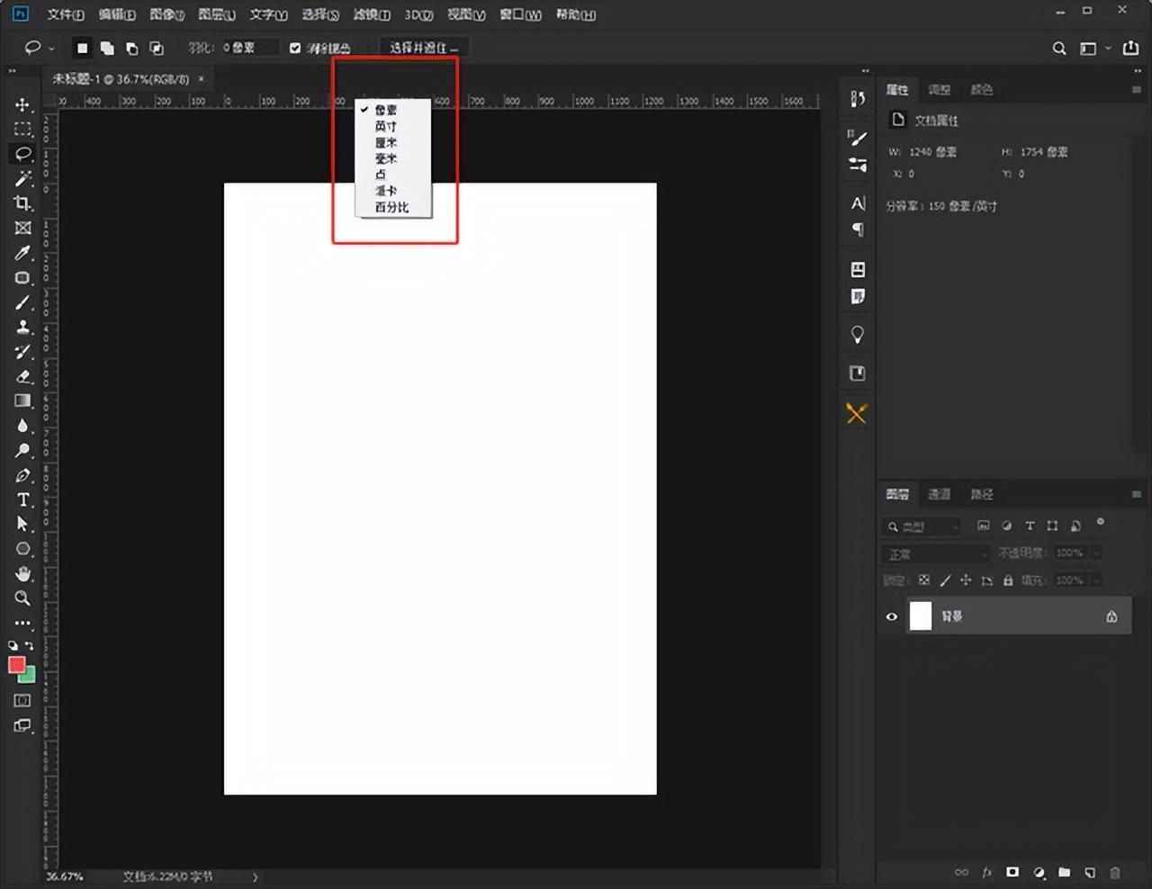This screenshot has width=1152, height=889.
Task: Select the Zoom tool in toolbar
Action: [22, 598]
